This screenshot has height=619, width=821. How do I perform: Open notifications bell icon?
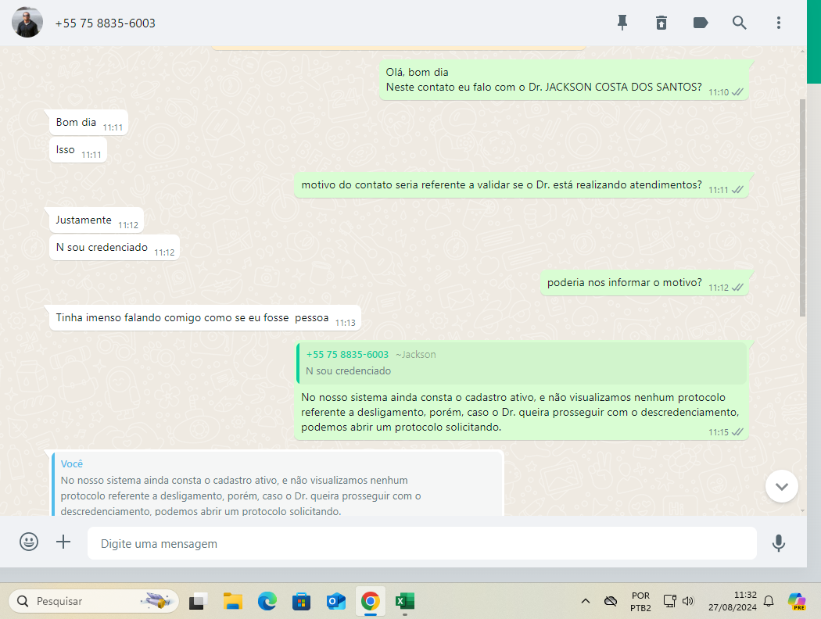769,601
